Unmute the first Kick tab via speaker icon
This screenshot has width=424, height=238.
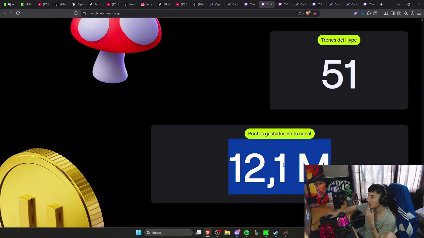pos(9,4)
